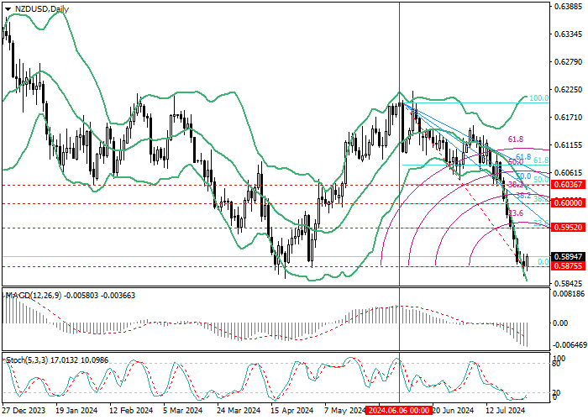
Task: Click the 24 Mar 2024 date label
Action: click(x=239, y=410)
